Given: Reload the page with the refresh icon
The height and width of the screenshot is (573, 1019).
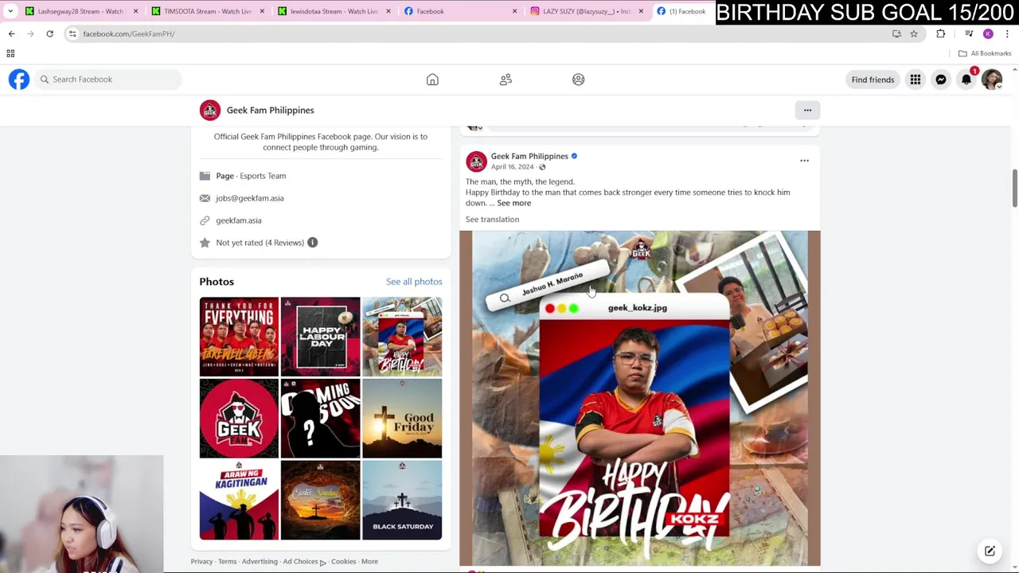Looking at the screenshot, I should [49, 33].
